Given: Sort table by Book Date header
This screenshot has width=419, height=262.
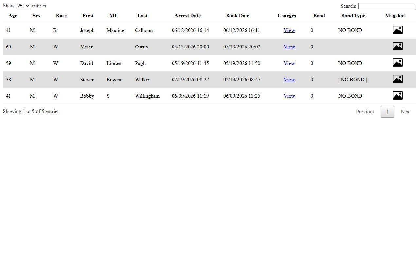Looking at the screenshot, I should [x=238, y=16].
